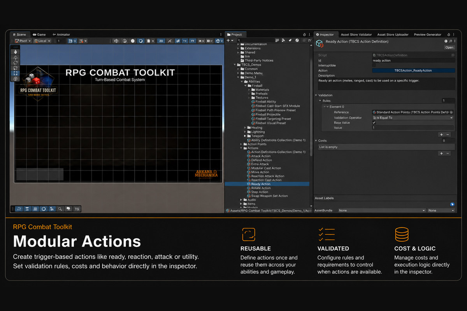This screenshot has width=467, height=311.
Task: Collapse the Fireball folder
Action: coord(245,86)
